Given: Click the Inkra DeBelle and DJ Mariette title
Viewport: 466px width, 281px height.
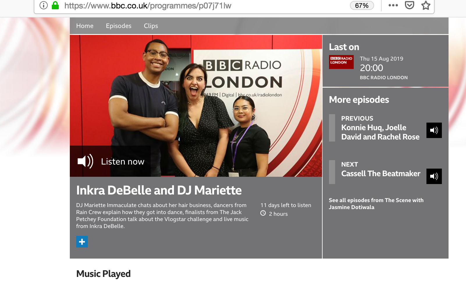Looking at the screenshot, I should [x=159, y=190].
